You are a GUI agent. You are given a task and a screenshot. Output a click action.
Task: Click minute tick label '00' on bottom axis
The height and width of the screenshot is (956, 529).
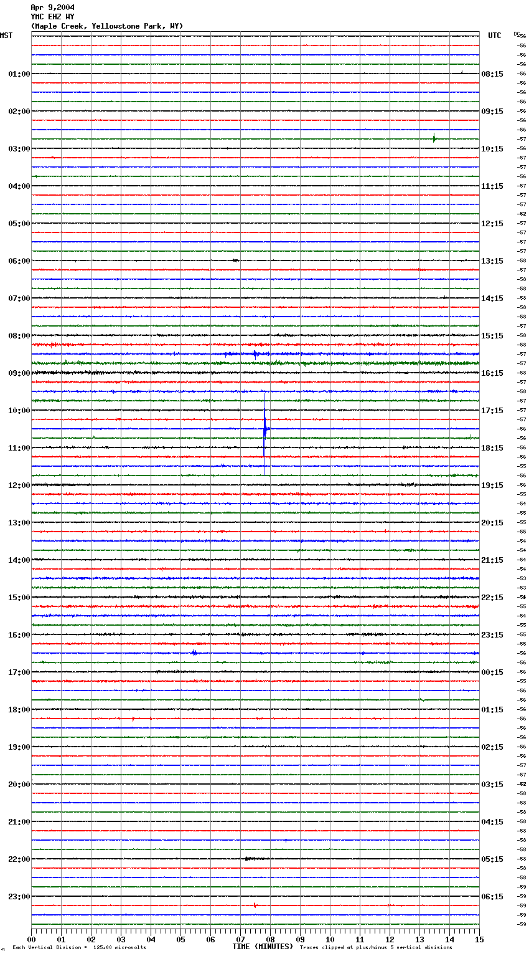click(x=31, y=940)
